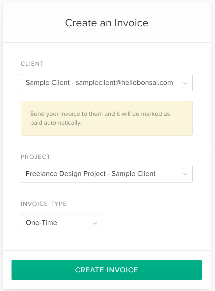Click the chevron beside Freelance Design Project
This screenshot has width=215, height=291.
[185, 174]
